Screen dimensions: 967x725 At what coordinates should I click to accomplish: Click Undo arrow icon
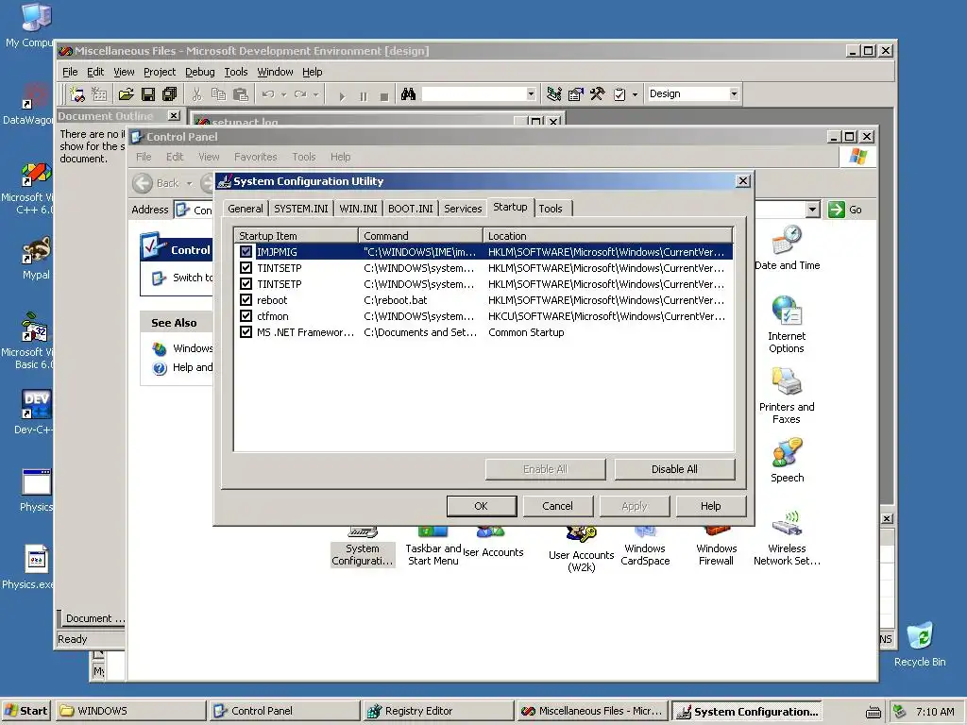click(268, 94)
